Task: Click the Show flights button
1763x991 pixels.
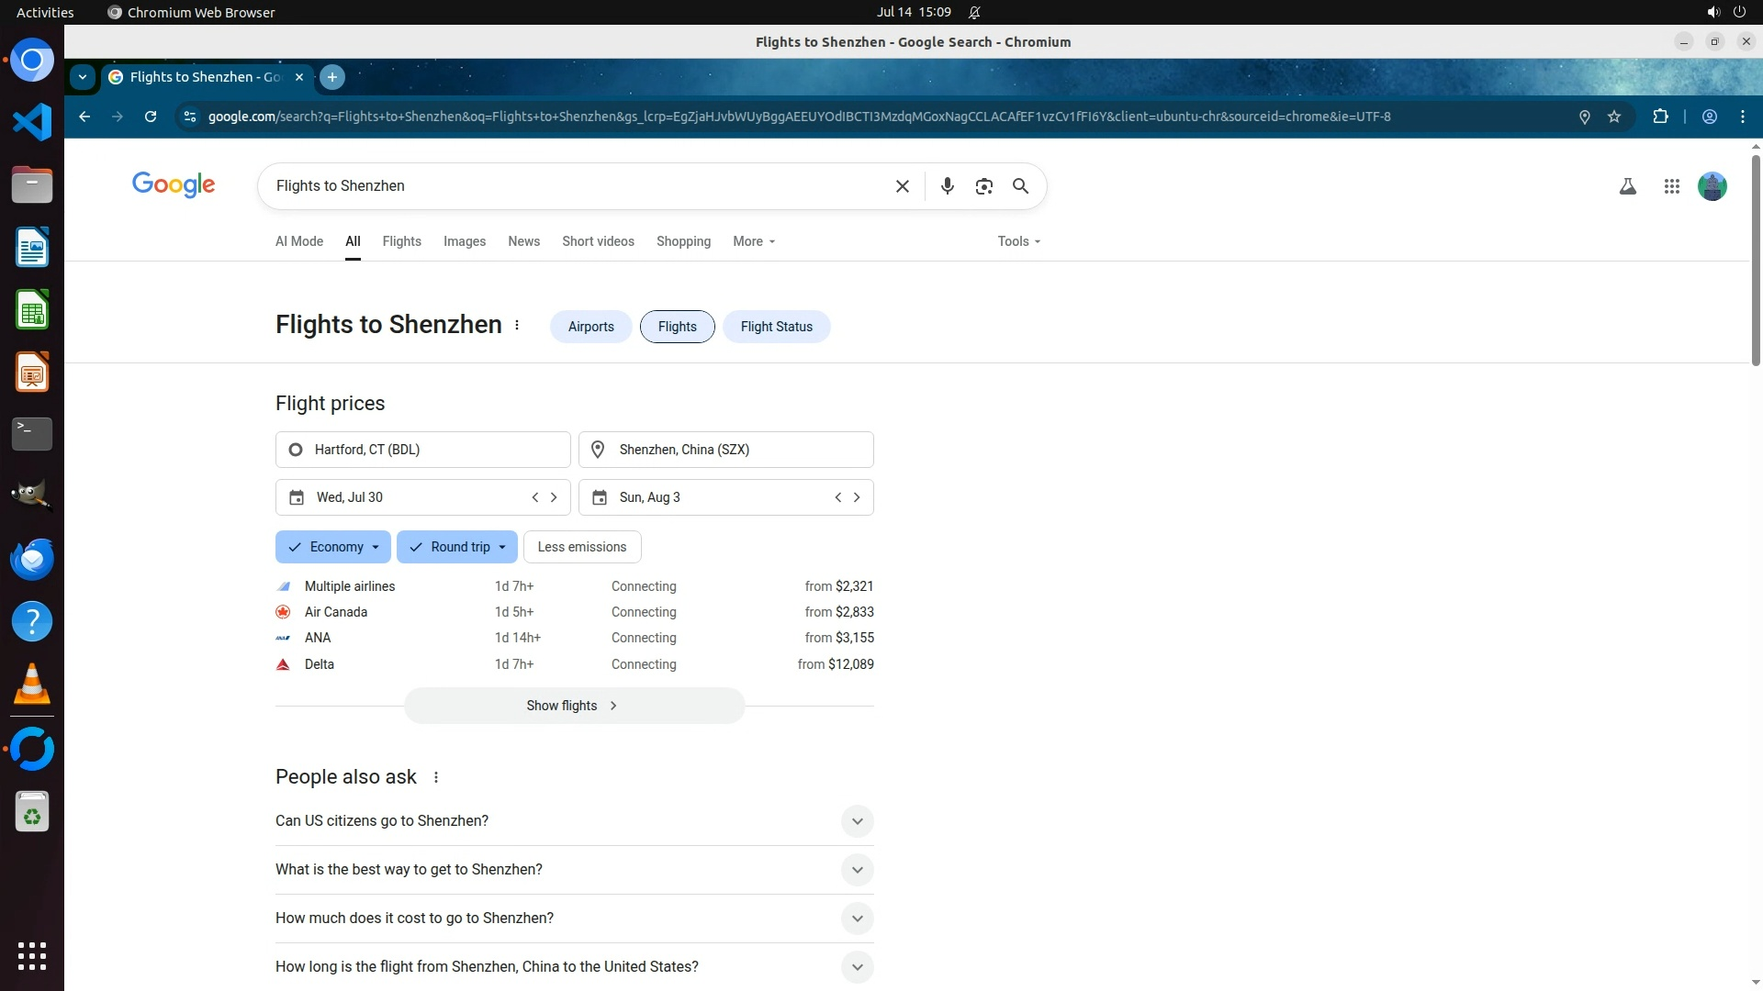Action: pos(574,706)
